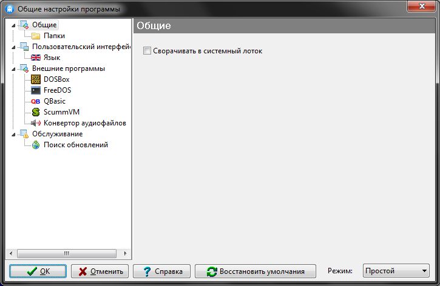
Task: Collapse the Общие tree node
Action: [13, 25]
